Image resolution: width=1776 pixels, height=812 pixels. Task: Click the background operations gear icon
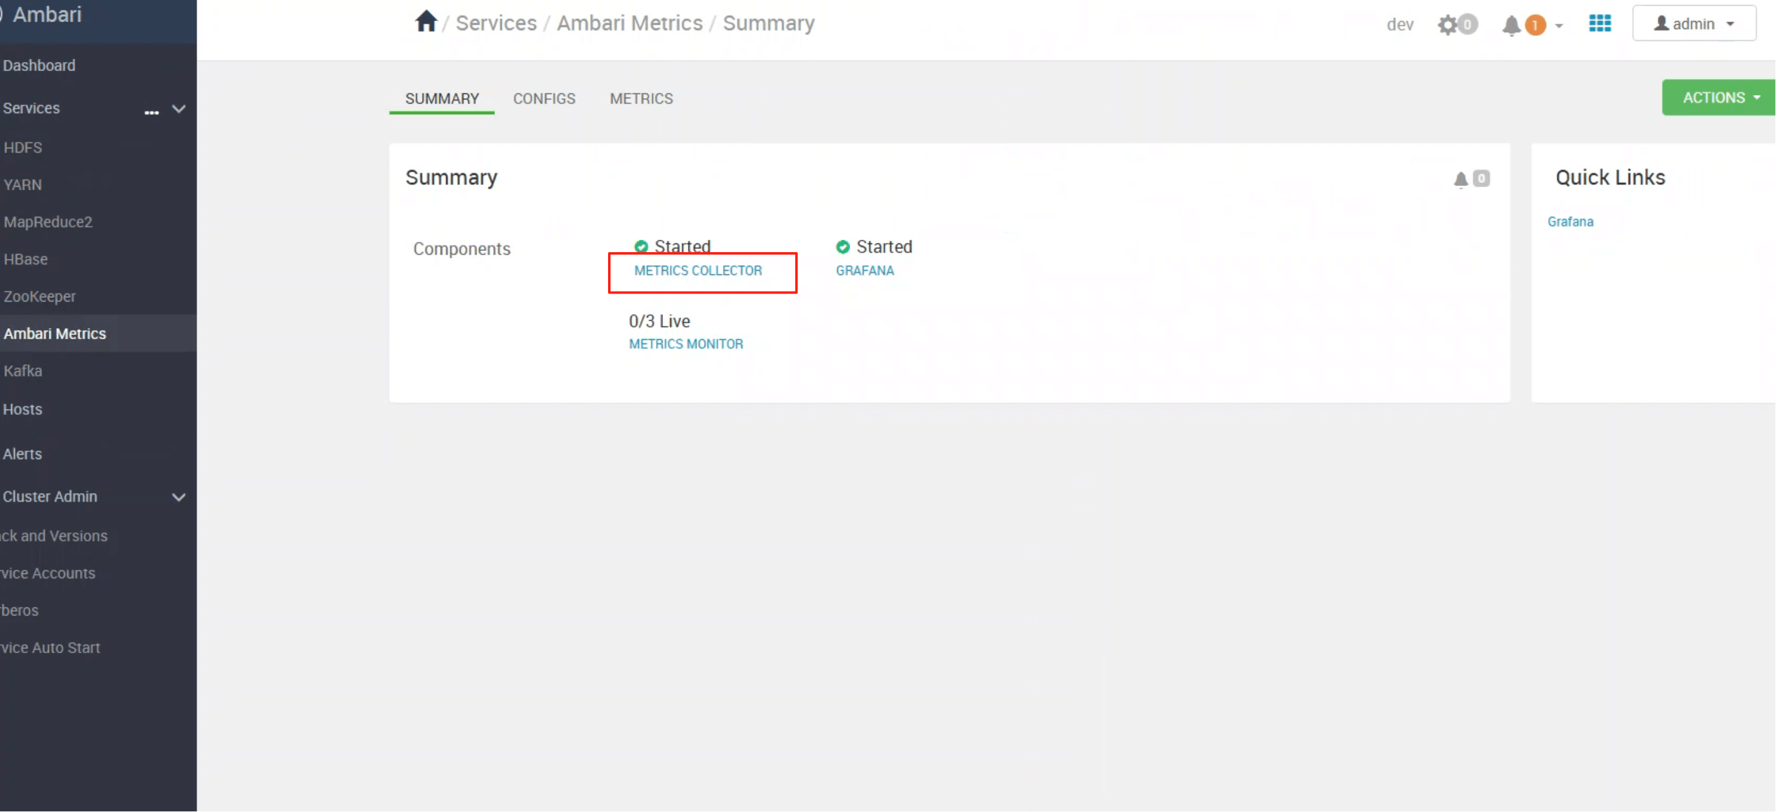click(x=1447, y=25)
